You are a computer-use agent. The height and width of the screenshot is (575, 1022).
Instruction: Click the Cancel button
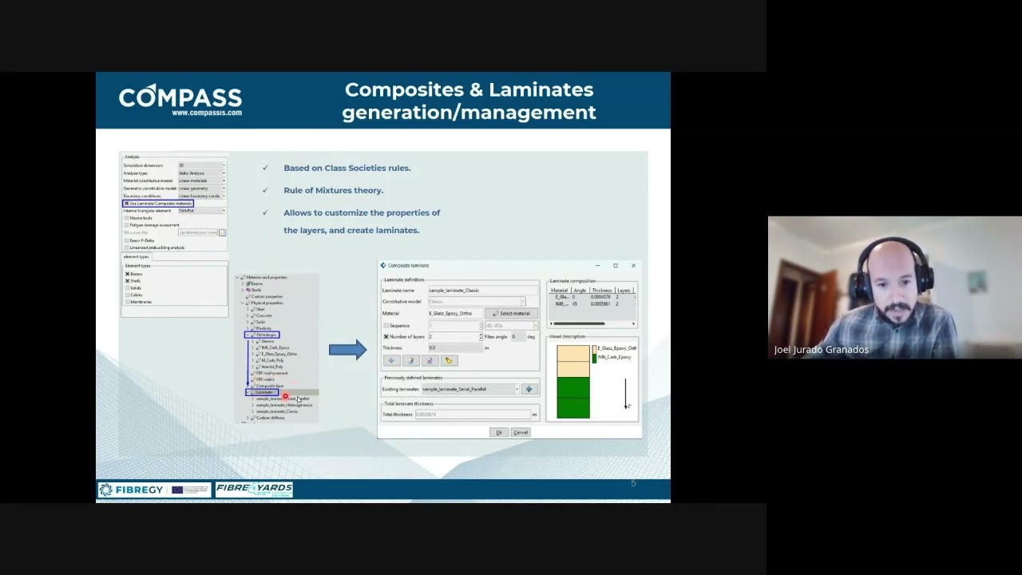click(x=521, y=432)
